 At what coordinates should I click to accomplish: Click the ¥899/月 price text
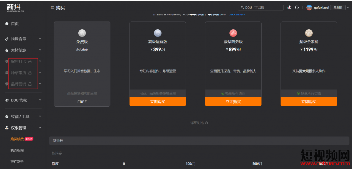click(233, 49)
